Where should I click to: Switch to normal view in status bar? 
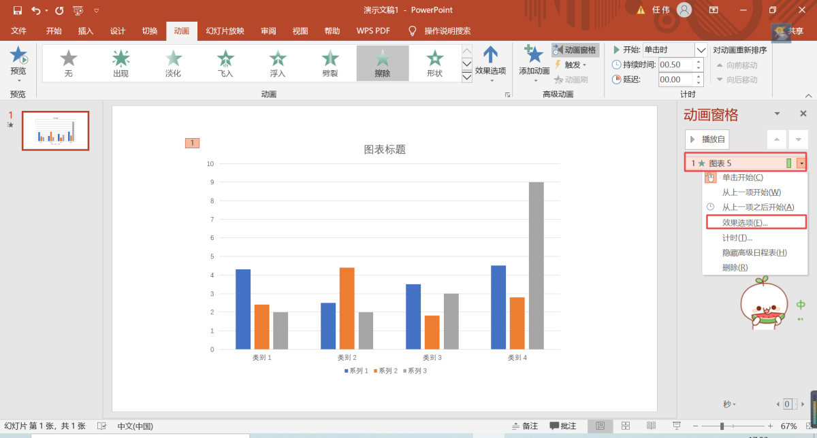point(600,426)
